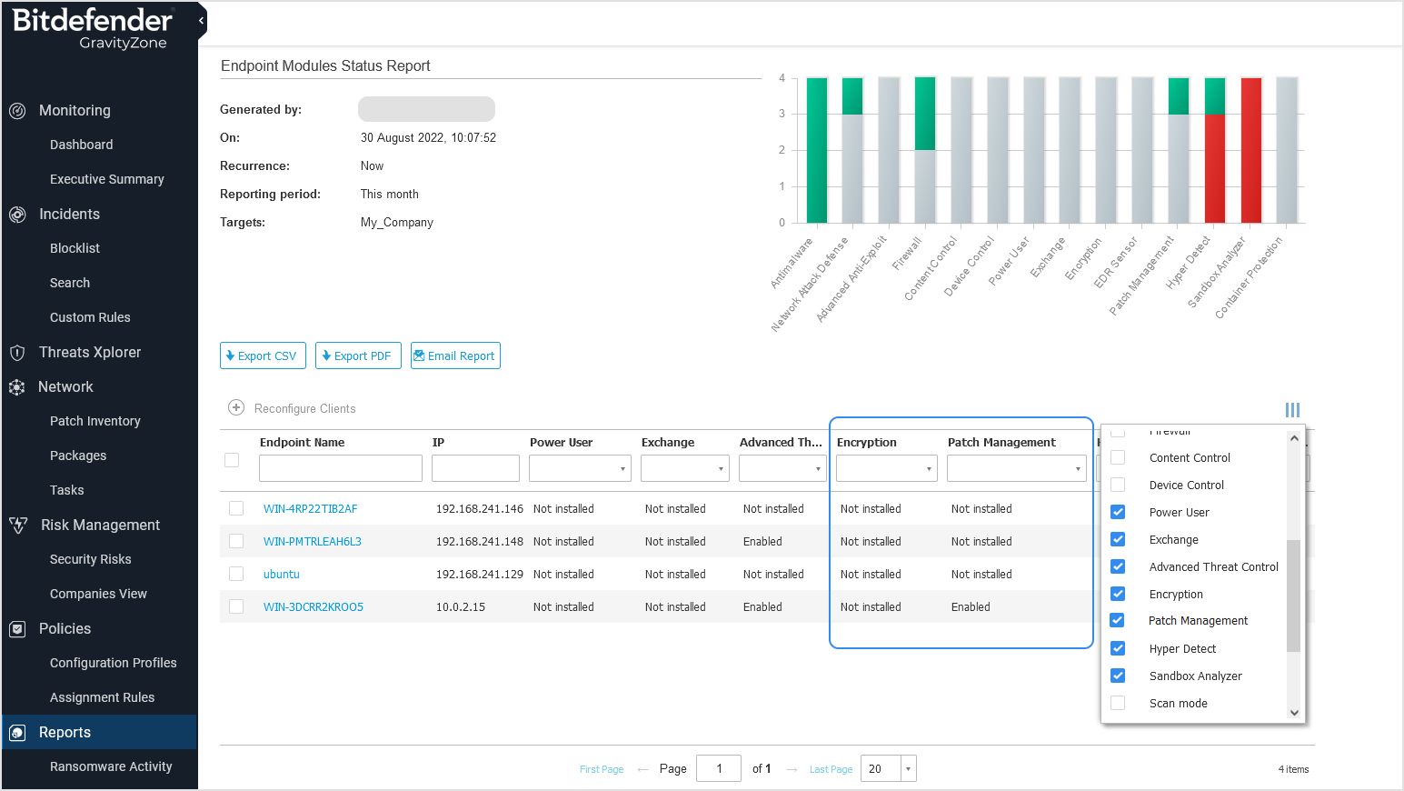Image resolution: width=1404 pixels, height=791 pixels.
Task: Open the Encryption filter dropdown
Action: click(x=886, y=468)
